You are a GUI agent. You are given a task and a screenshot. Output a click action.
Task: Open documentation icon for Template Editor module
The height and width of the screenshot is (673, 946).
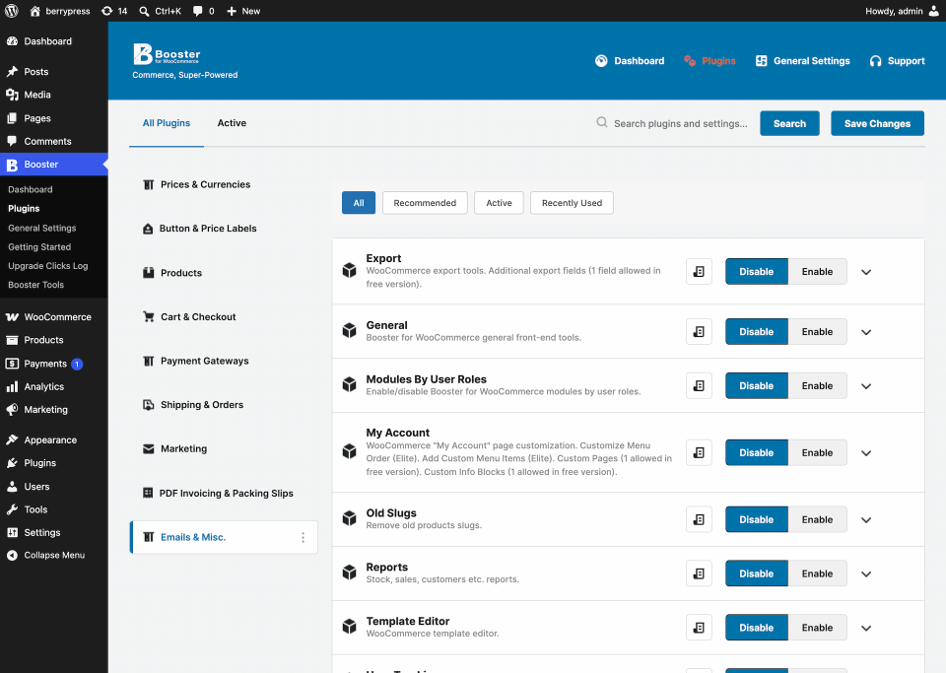point(699,628)
